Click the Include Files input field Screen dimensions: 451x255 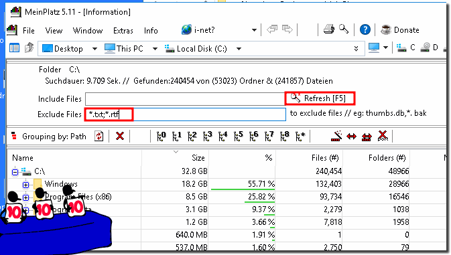tap(185, 99)
